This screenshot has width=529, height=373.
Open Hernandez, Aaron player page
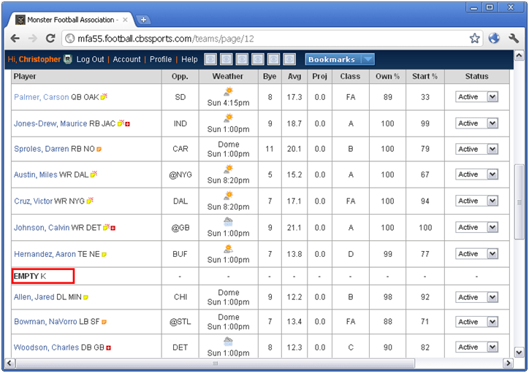pos(45,254)
